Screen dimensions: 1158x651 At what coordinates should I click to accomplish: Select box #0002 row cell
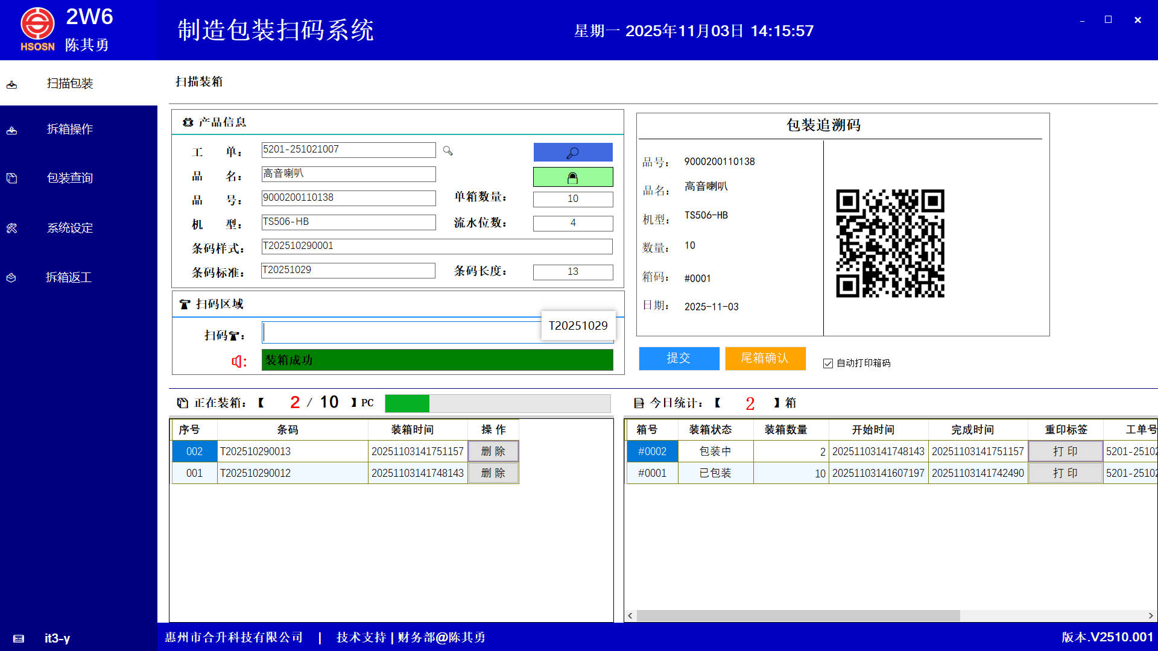point(652,451)
